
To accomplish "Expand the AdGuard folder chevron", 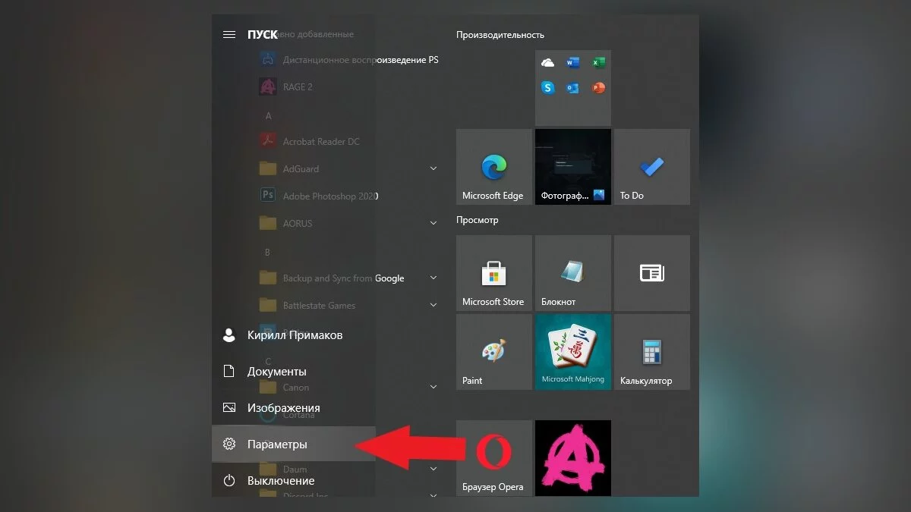I will (433, 168).
